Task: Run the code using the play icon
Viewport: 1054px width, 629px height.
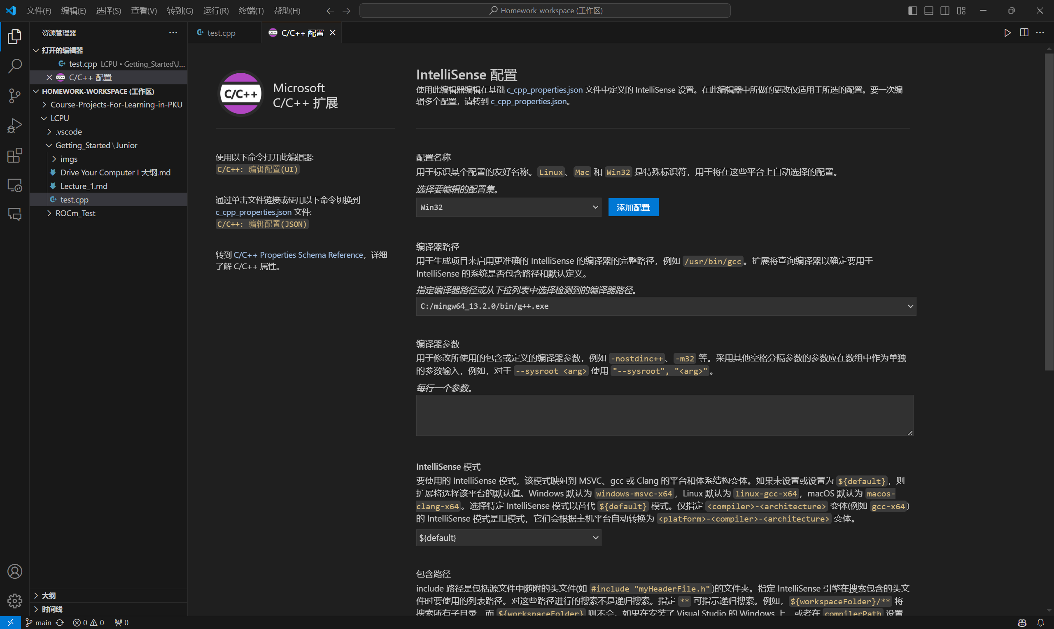Action: (x=1007, y=33)
